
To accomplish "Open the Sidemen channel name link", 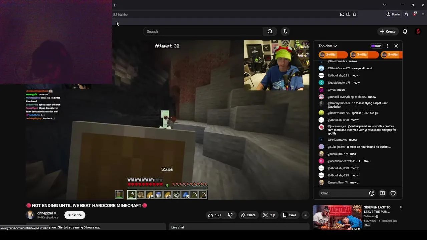I will tap(369, 216).
